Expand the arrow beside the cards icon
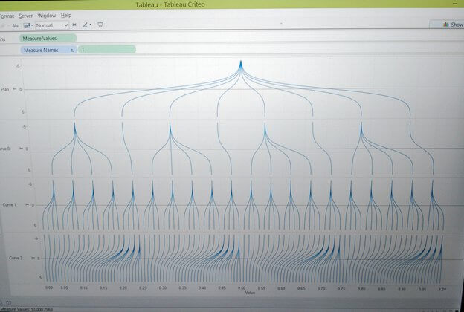Screen dimensions: 464x312 click(32, 25)
